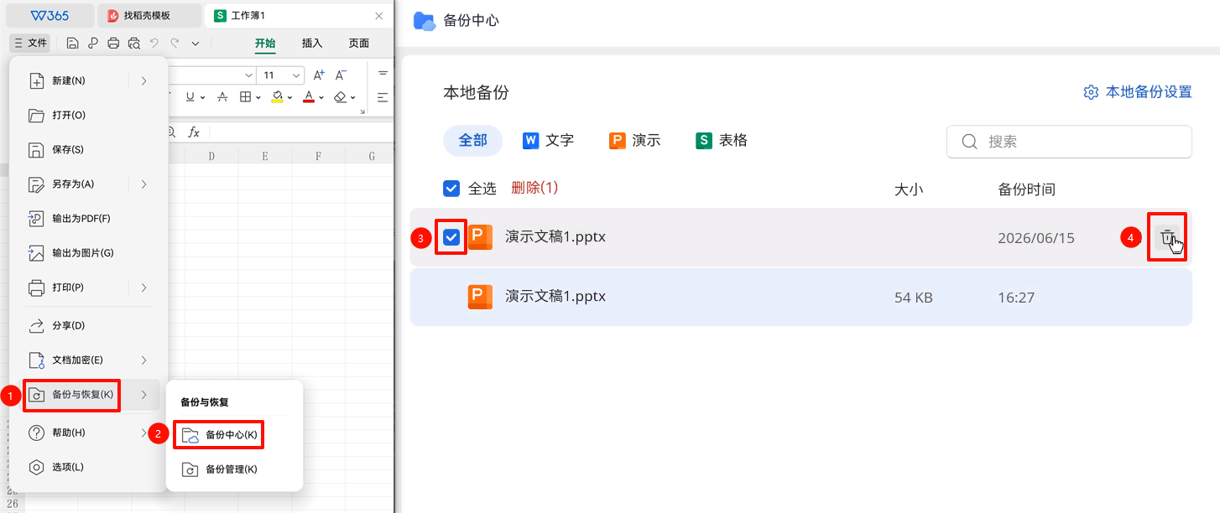The image size is (1220, 513).
Task: Toggle strikethrough formatting icon
Action: click(222, 97)
